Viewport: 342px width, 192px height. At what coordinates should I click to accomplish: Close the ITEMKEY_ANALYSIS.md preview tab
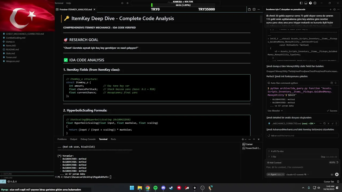94,9
